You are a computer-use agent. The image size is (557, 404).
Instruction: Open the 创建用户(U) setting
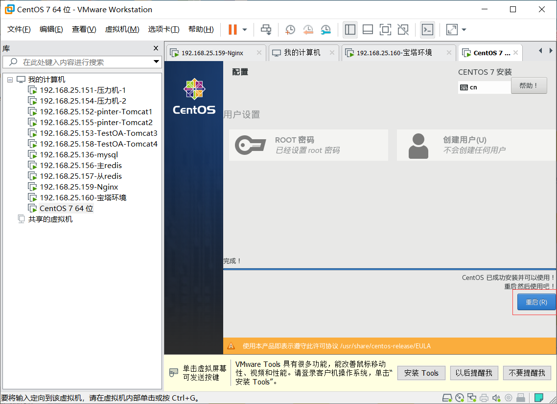pos(476,145)
